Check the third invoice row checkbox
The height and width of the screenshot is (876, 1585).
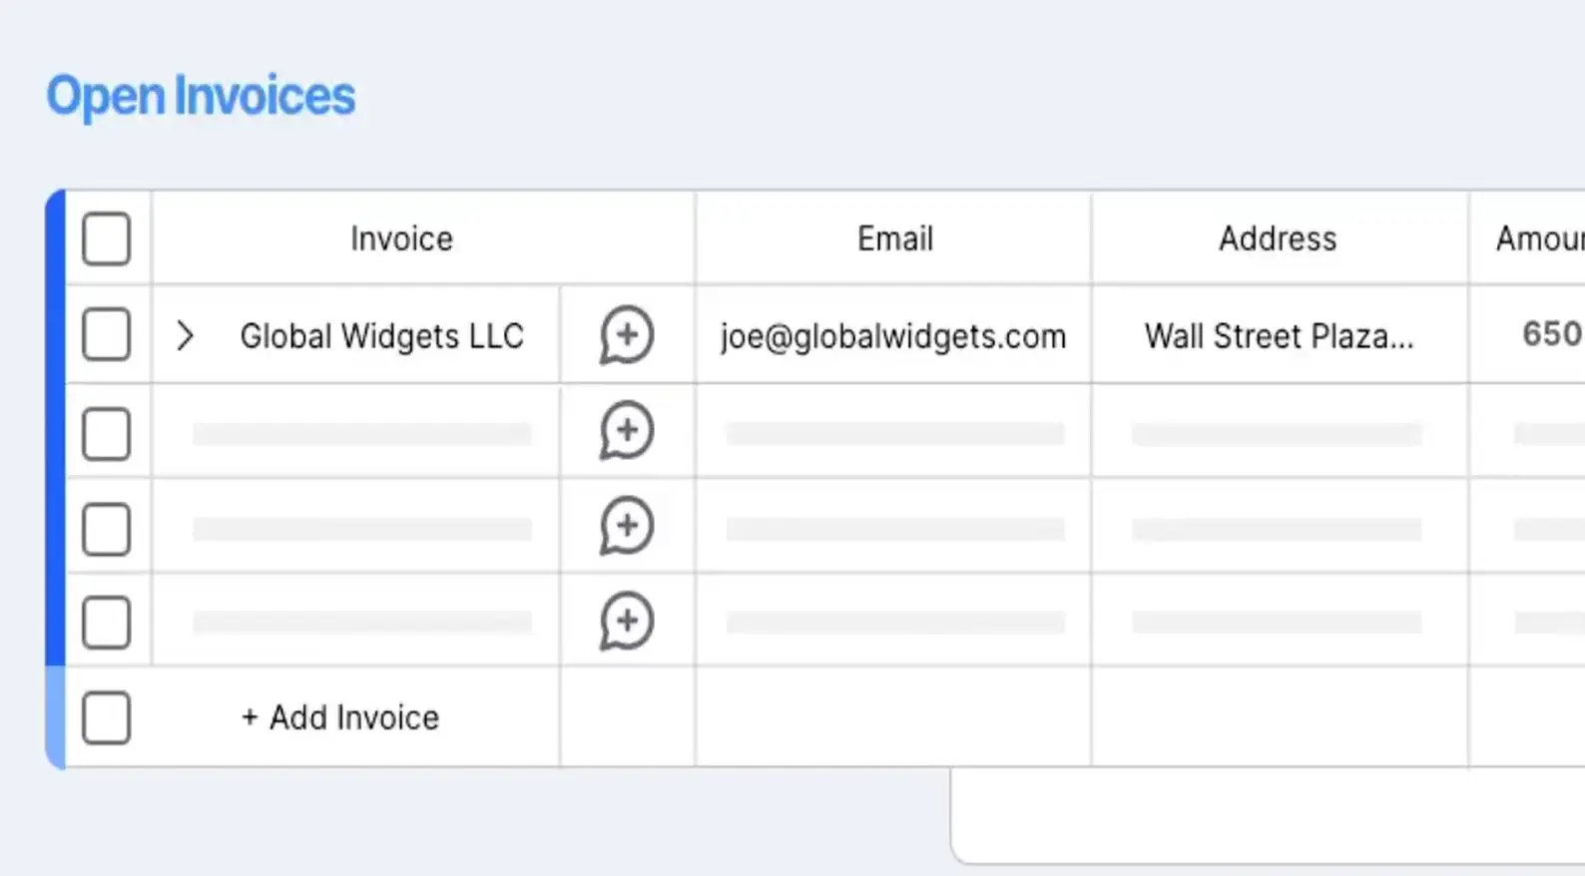(x=106, y=529)
